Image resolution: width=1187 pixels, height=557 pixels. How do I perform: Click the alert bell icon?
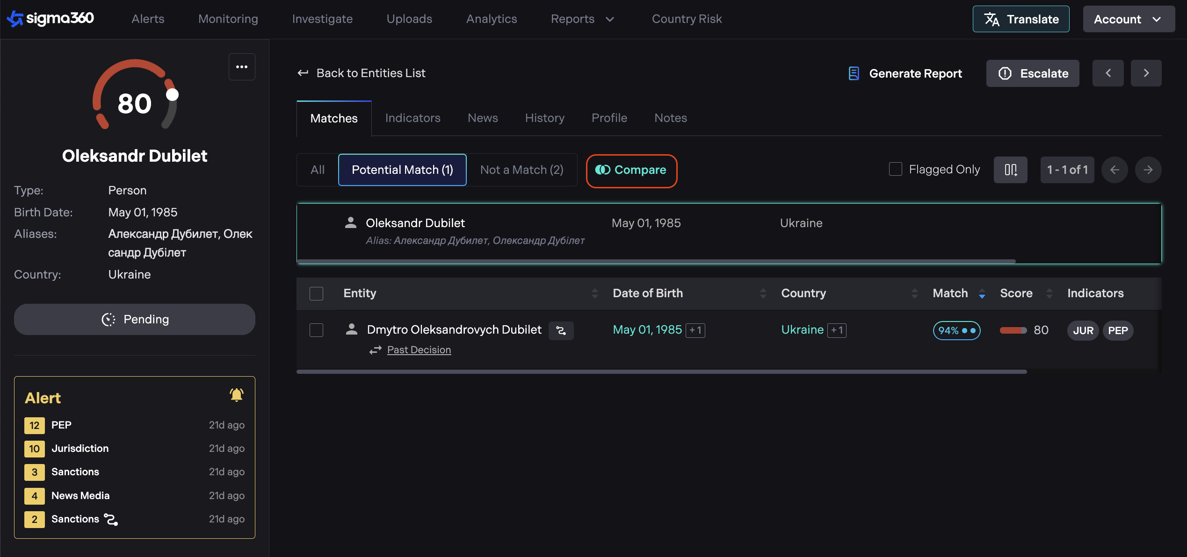click(237, 395)
